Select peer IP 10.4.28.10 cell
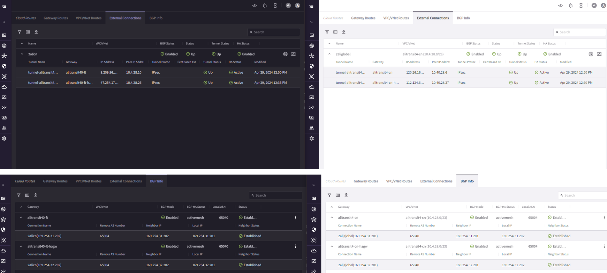The image size is (607, 273). [x=134, y=72]
